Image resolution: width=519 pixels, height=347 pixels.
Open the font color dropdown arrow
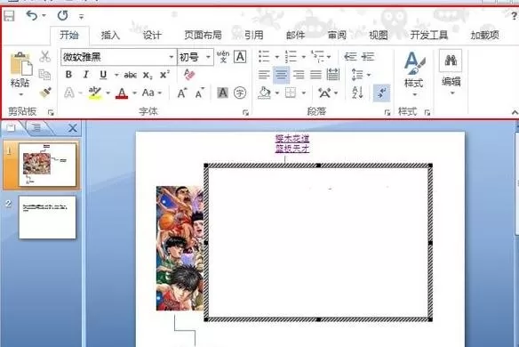point(134,93)
